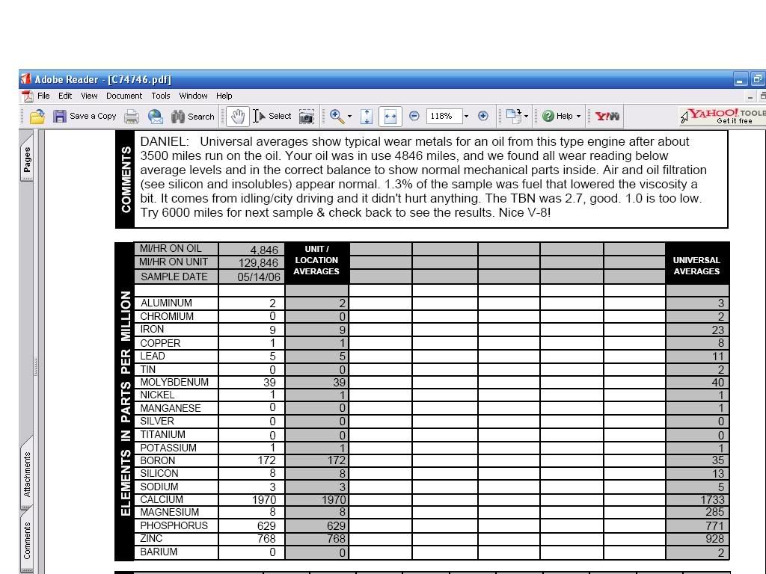Click the vertical COMMENTS heading of report
The height and width of the screenshot is (574, 766).
point(126,179)
